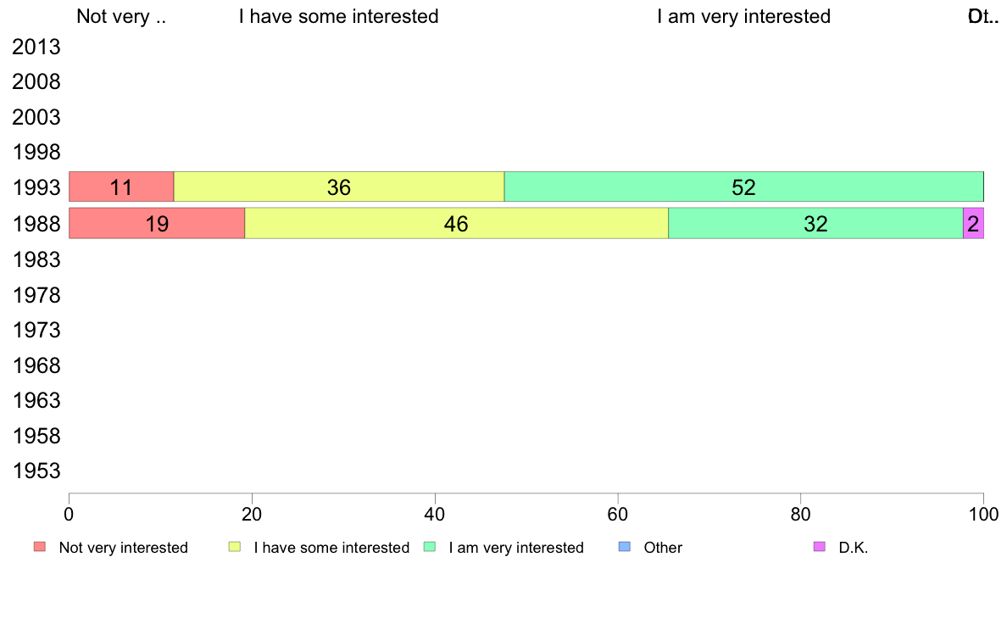Viewport: 1007px width, 624px height.
Task: Click the Other legend text label
Action: click(663, 548)
